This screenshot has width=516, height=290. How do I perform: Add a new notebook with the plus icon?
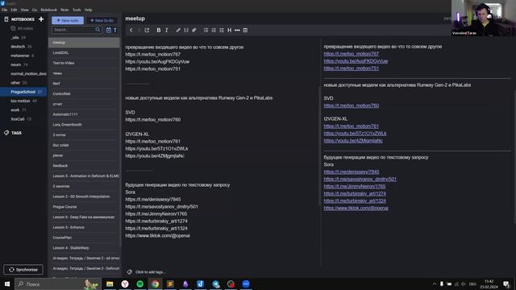(x=41, y=19)
